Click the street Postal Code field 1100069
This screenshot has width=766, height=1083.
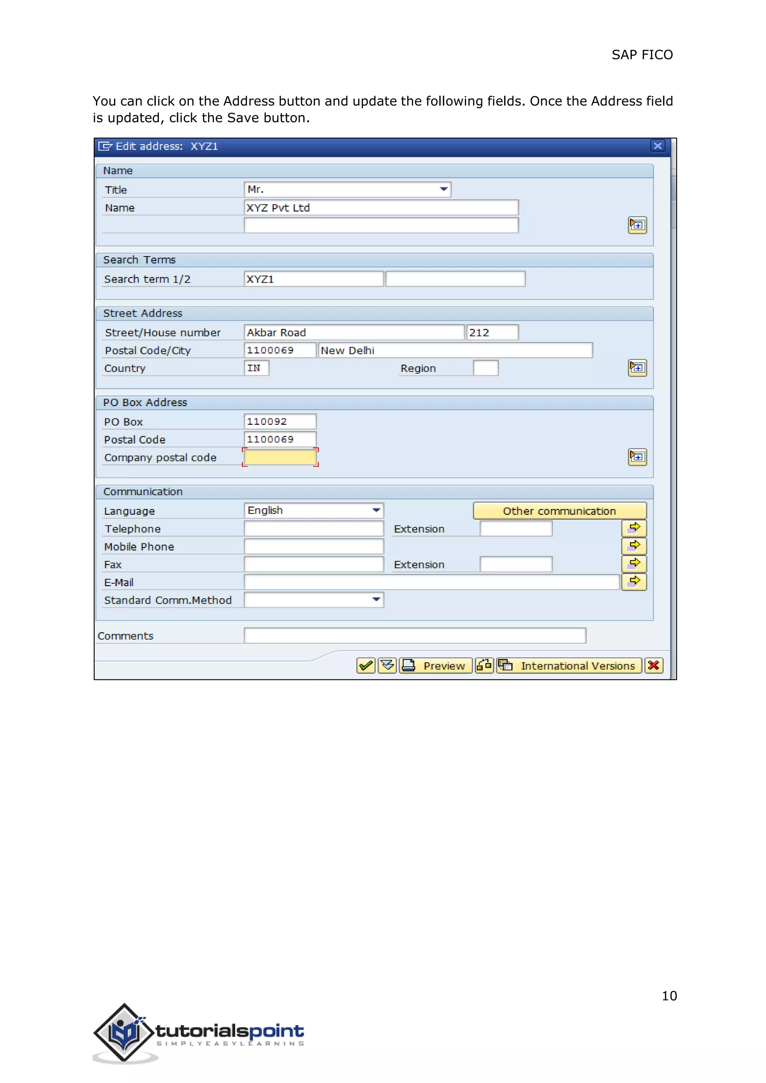coord(280,350)
